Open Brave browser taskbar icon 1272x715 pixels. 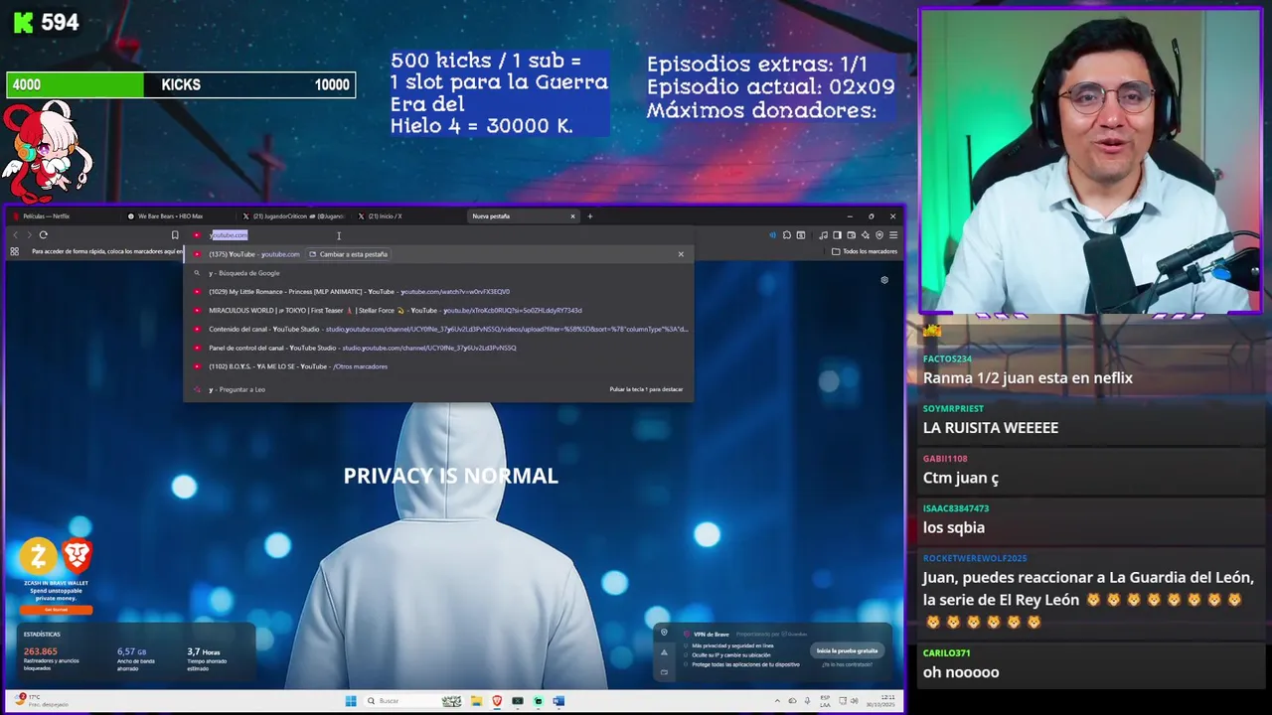coord(497,701)
